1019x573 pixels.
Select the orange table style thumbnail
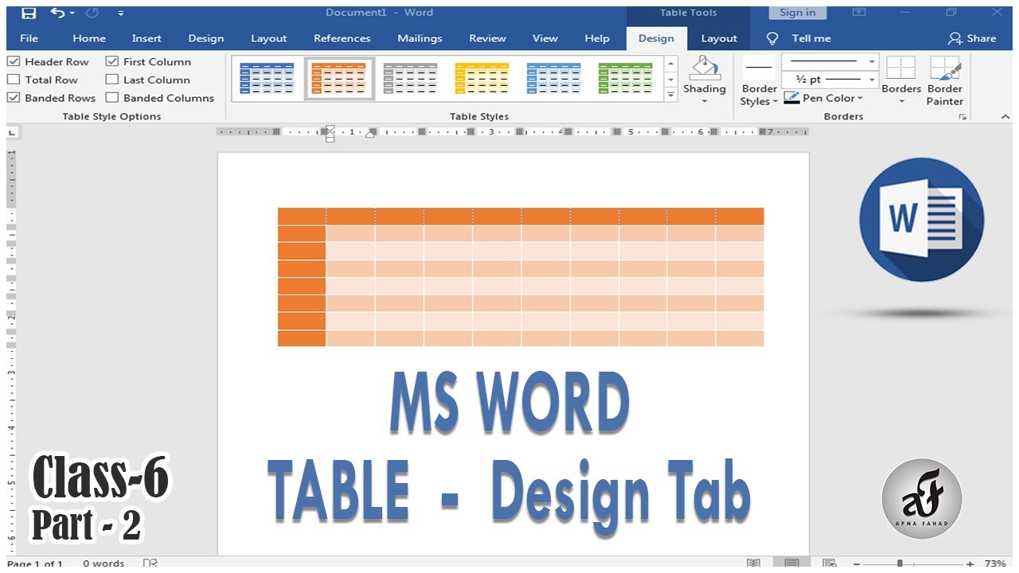pos(339,79)
